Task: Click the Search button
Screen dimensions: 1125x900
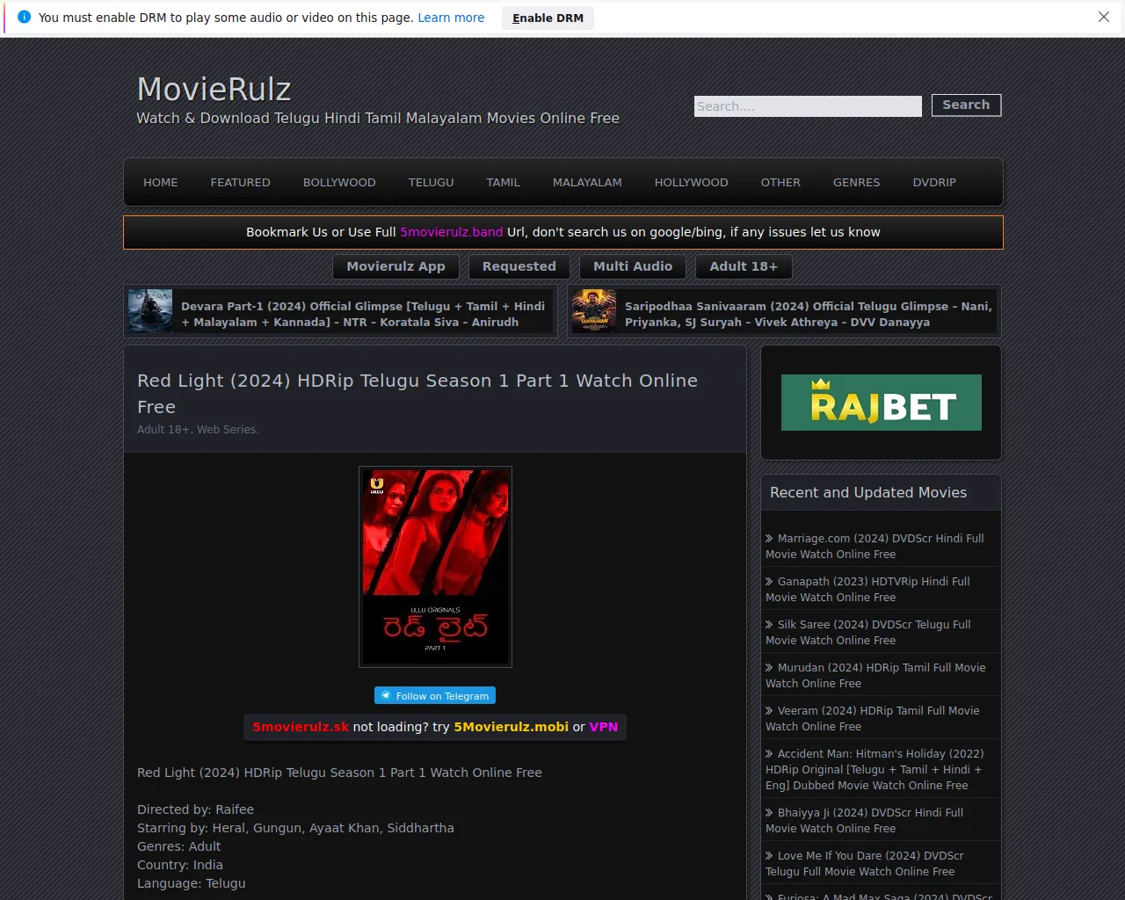Action: 966,105
